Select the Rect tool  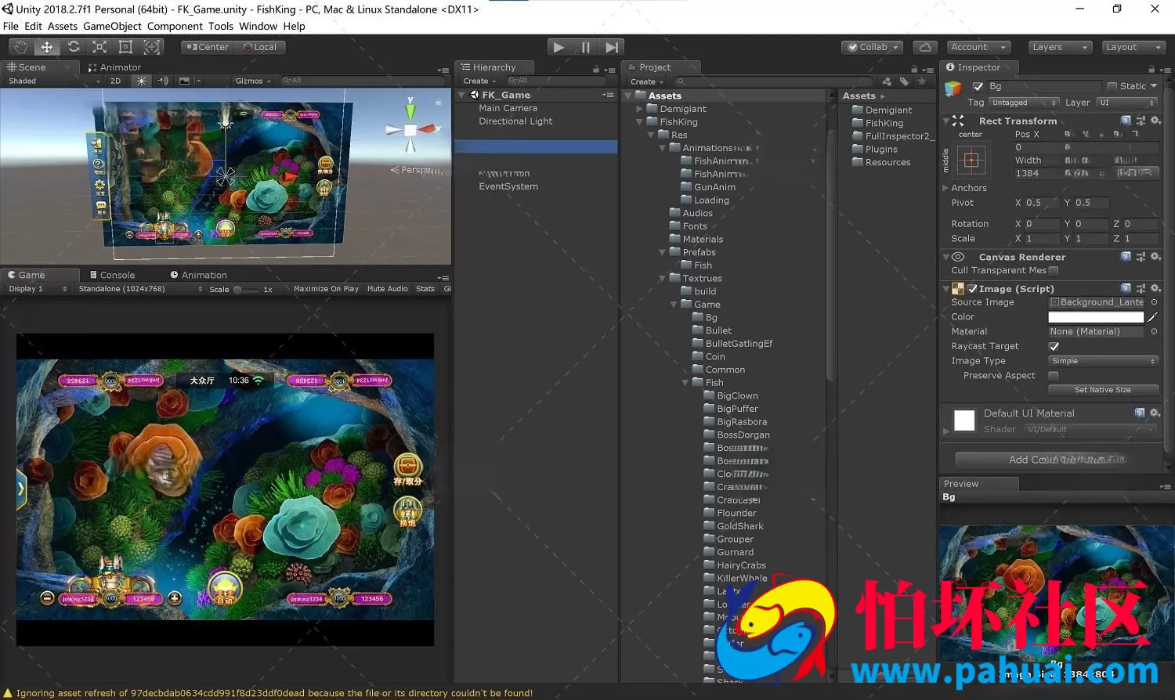point(125,47)
